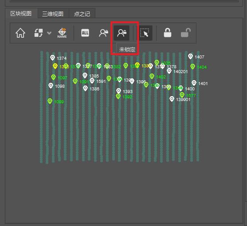Click the Home view icon
The image size is (247, 226).
pyautogui.click(x=20, y=33)
